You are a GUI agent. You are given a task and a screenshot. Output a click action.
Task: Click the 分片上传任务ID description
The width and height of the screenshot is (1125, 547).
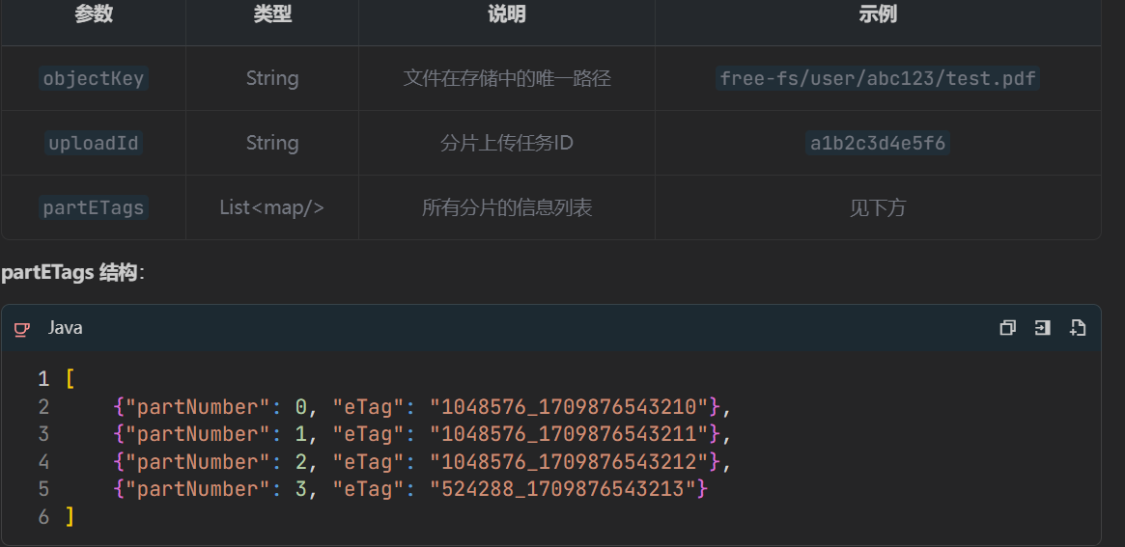tap(507, 144)
